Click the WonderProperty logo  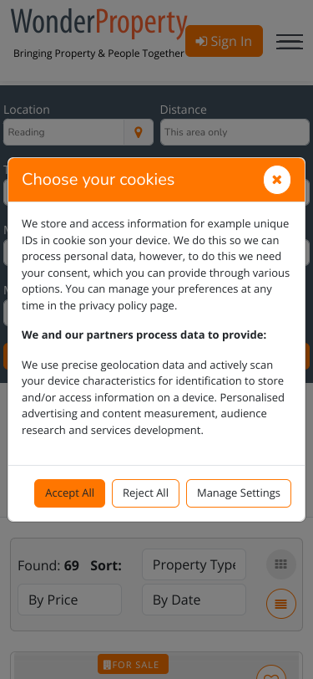coord(99,23)
